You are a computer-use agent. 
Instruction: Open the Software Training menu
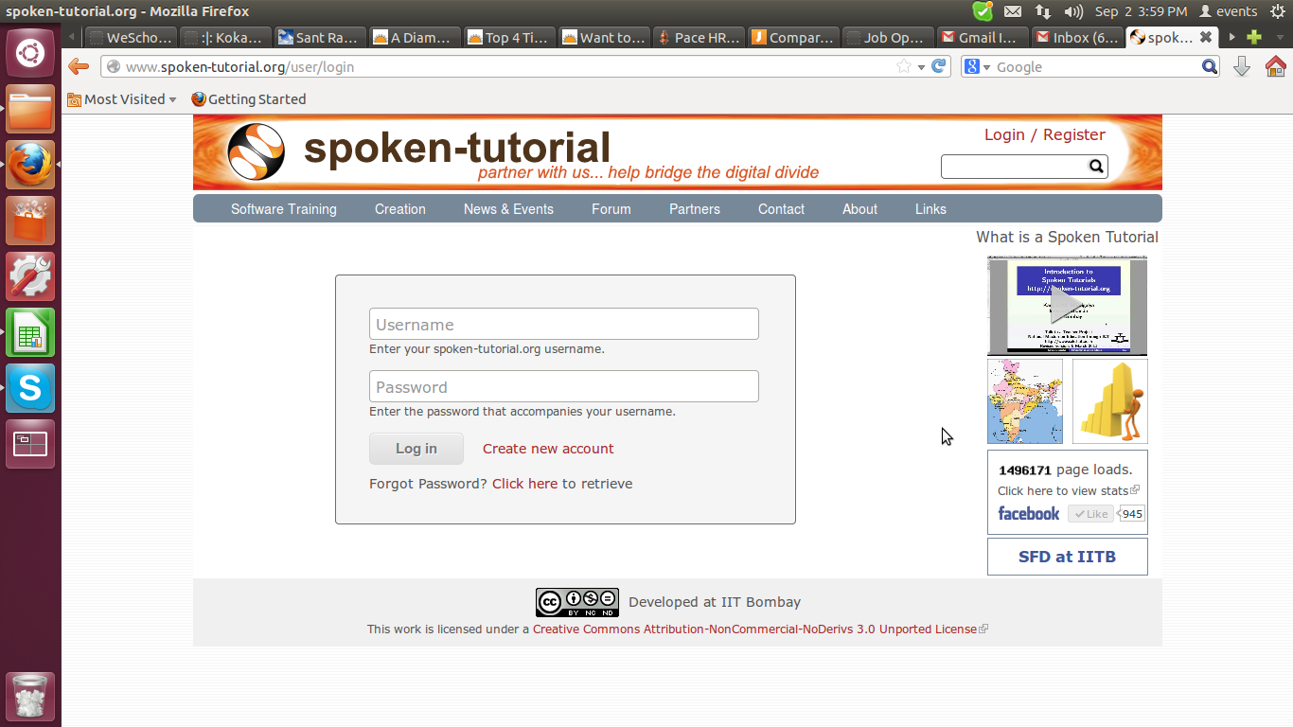pos(283,209)
